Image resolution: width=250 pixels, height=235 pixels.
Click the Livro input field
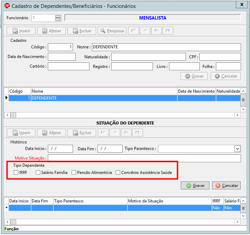(184, 67)
